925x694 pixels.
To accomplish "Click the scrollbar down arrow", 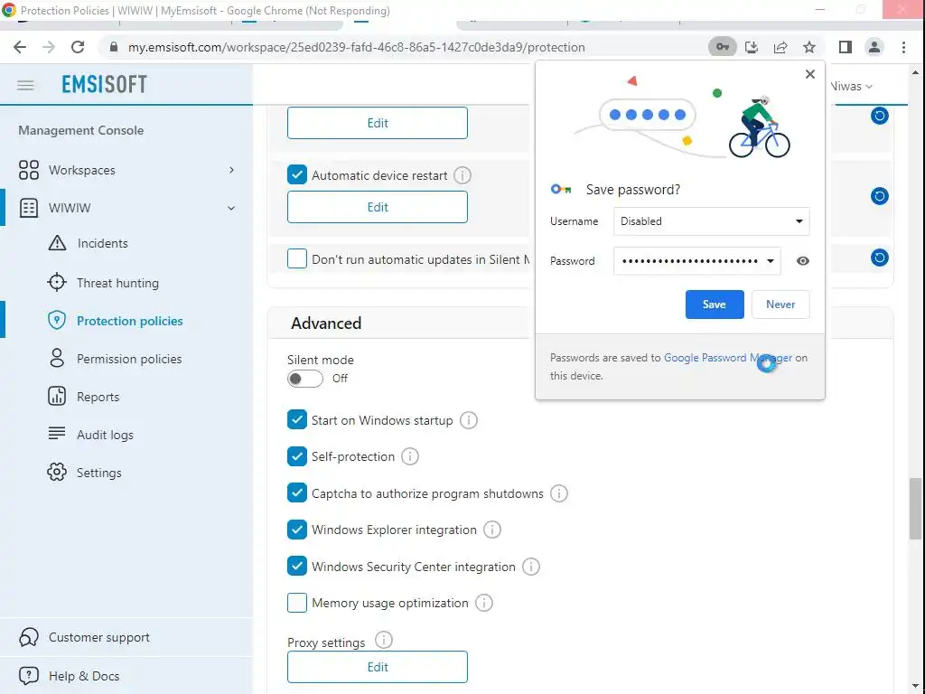I will pos(915,686).
